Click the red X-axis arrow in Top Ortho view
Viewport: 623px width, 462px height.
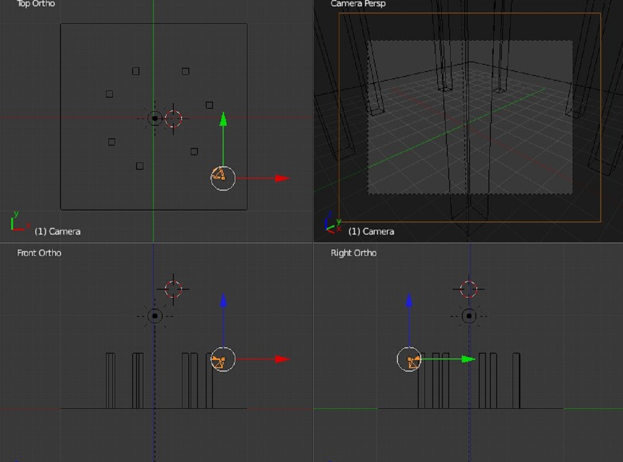pos(282,179)
